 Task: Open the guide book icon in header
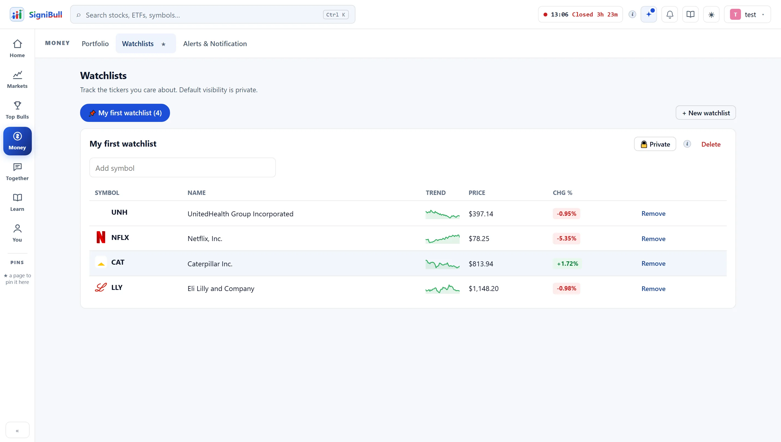pos(690,14)
